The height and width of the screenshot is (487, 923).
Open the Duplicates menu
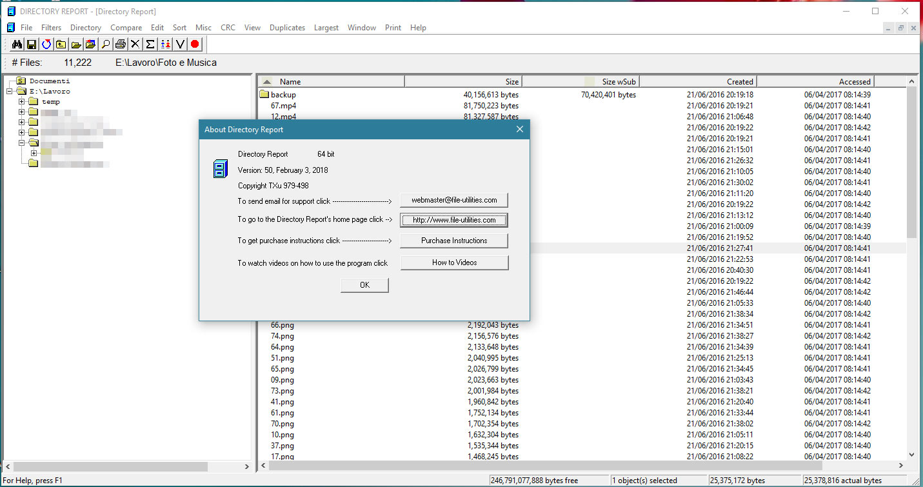287,28
